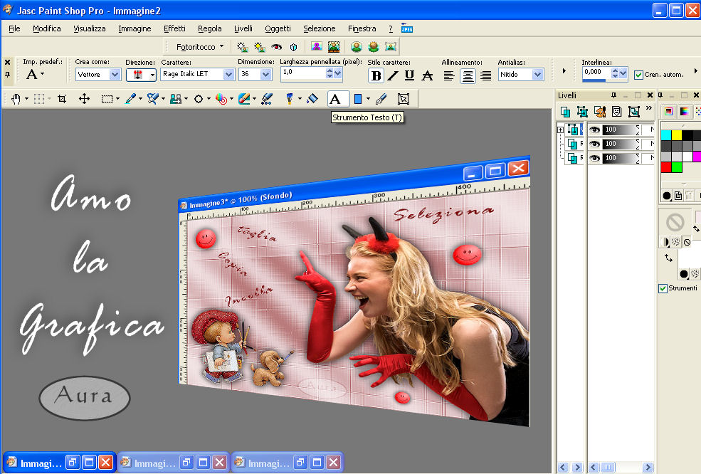Open the File menu
The image size is (701, 474).
[x=14, y=28]
